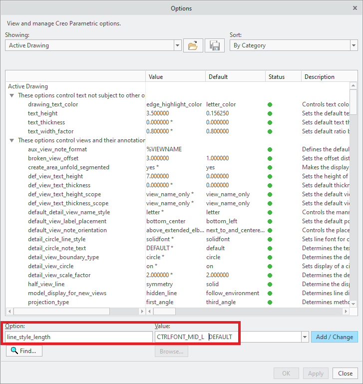Click the Option input field with line_style_length
The image size is (363, 384).
click(x=78, y=337)
